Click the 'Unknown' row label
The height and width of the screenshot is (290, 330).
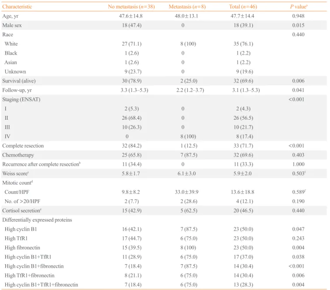(15, 72)
